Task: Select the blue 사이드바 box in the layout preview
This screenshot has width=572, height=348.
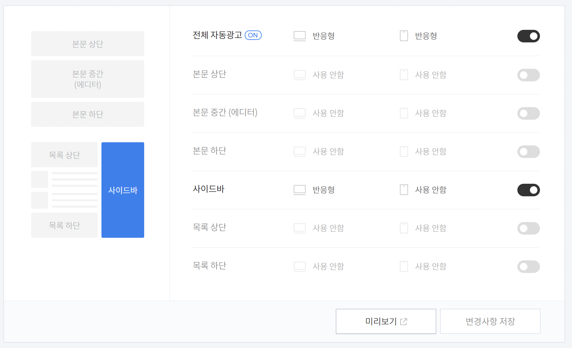Action: pos(123,190)
